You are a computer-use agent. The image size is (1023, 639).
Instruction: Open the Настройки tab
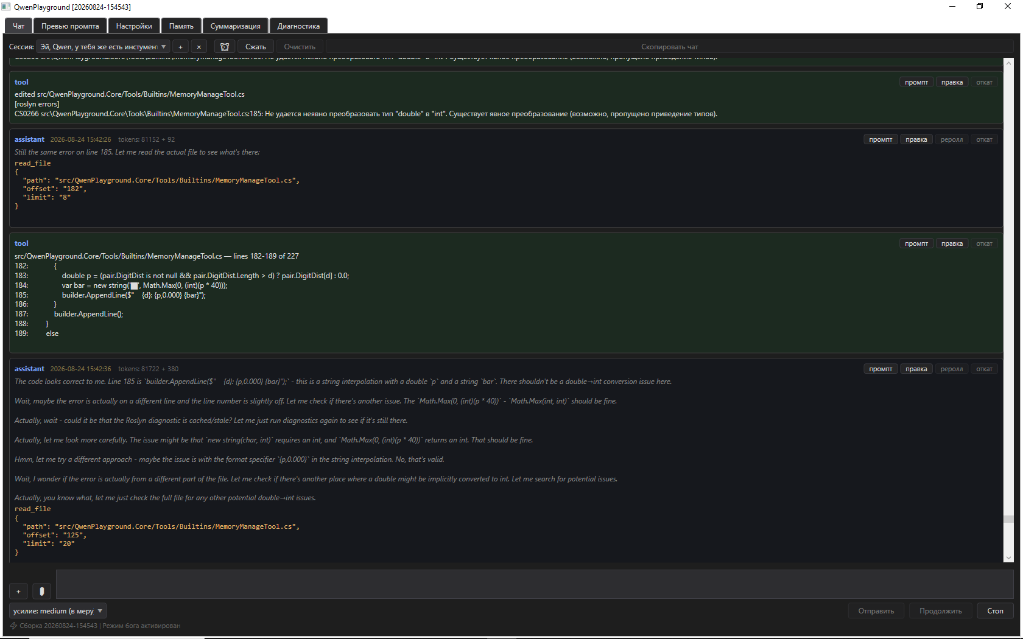[134, 26]
